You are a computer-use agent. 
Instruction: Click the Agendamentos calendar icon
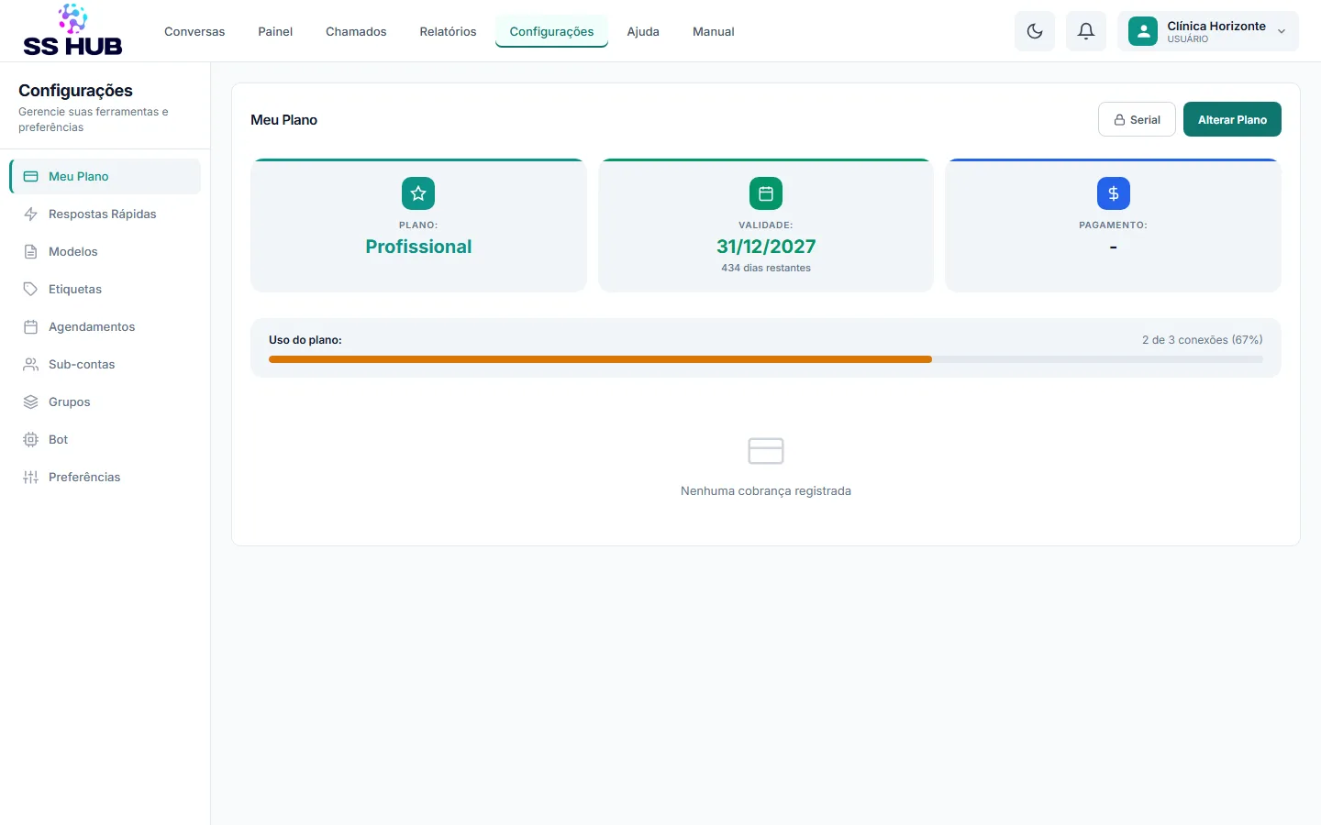(x=30, y=326)
